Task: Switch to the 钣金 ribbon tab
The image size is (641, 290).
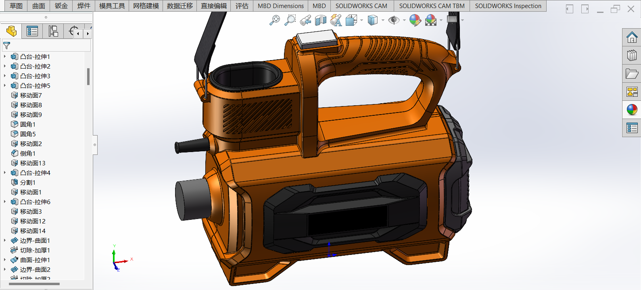Action: coord(61,6)
